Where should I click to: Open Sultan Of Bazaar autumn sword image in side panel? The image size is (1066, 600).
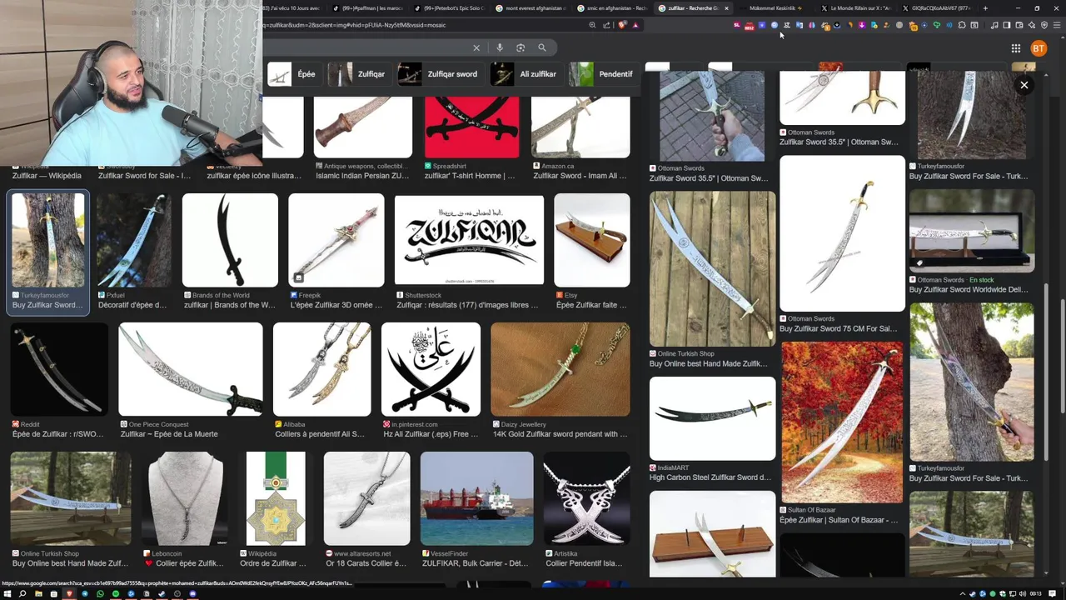pyautogui.click(x=842, y=422)
